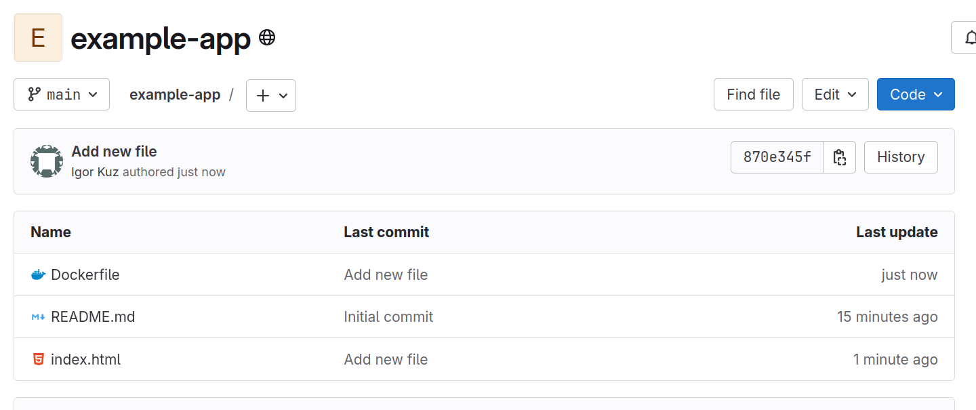
Task: Open README.md from the file list
Action: [x=93, y=317]
